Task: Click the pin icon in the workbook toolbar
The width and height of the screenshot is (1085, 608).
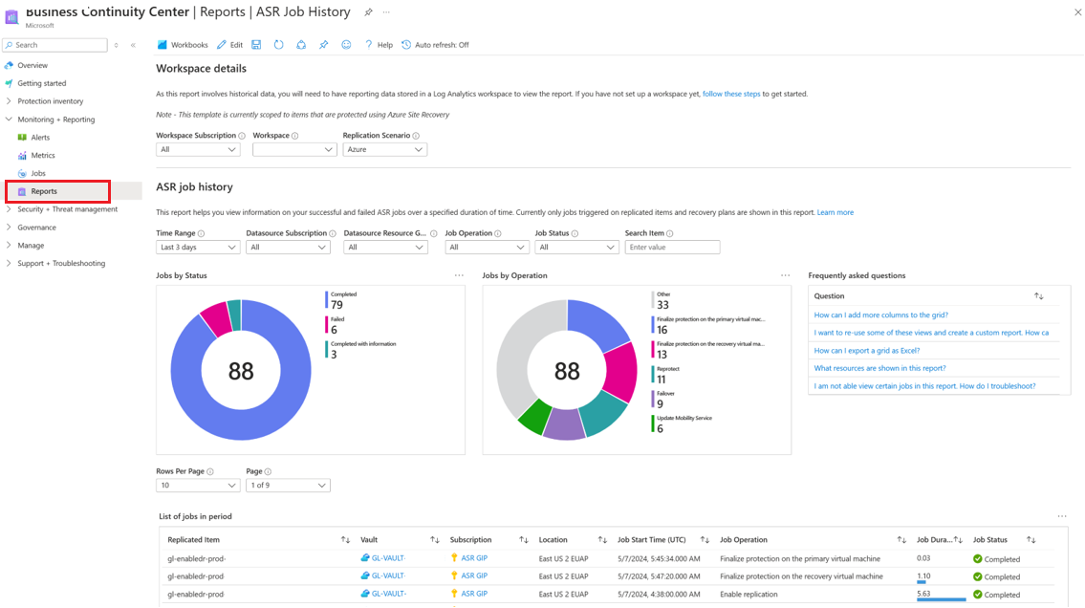Action: (x=323, y=45)
